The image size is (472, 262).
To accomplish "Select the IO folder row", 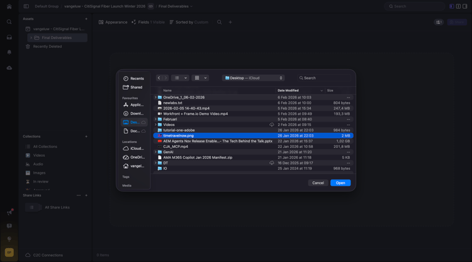I will point(253,168).
